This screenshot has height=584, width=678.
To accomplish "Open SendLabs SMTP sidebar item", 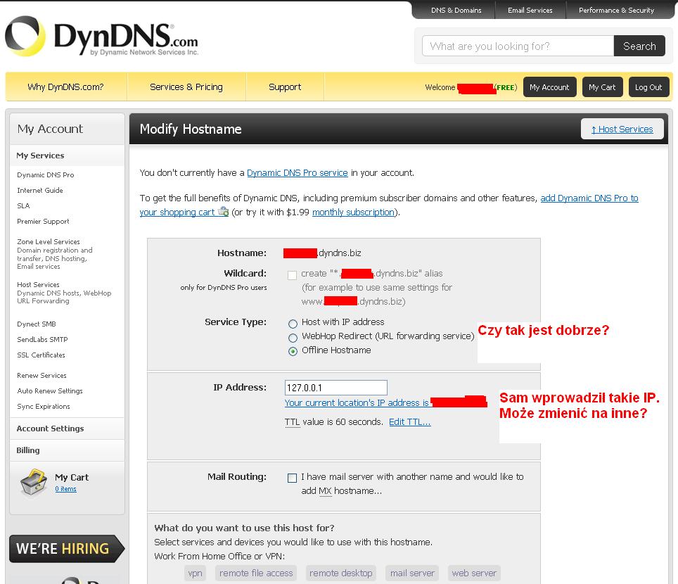I will (x=42, y=340).
